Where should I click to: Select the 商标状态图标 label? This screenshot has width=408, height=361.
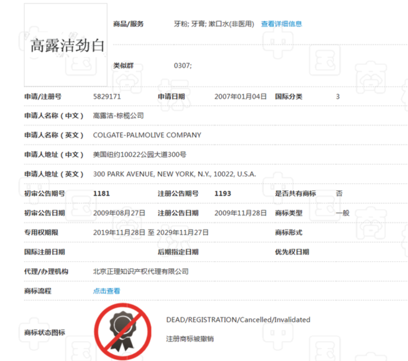click(x=45, y=332)
